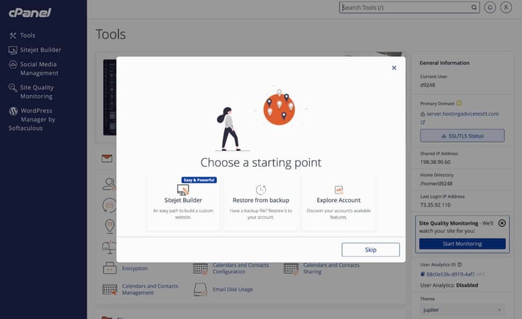Open Email Disk Usage
This screenshot has height=319, width=522.
233,289
